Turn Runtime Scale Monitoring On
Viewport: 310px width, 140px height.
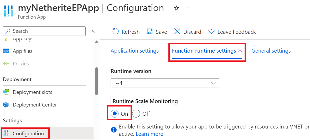click(x=115, y=114)
